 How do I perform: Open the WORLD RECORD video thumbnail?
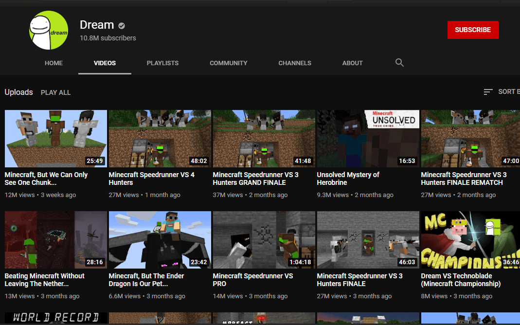56,318
